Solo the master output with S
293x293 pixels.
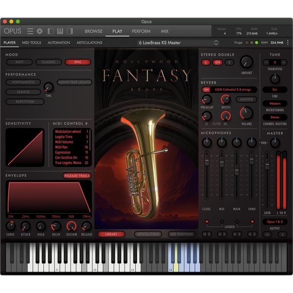coord(283,234)
